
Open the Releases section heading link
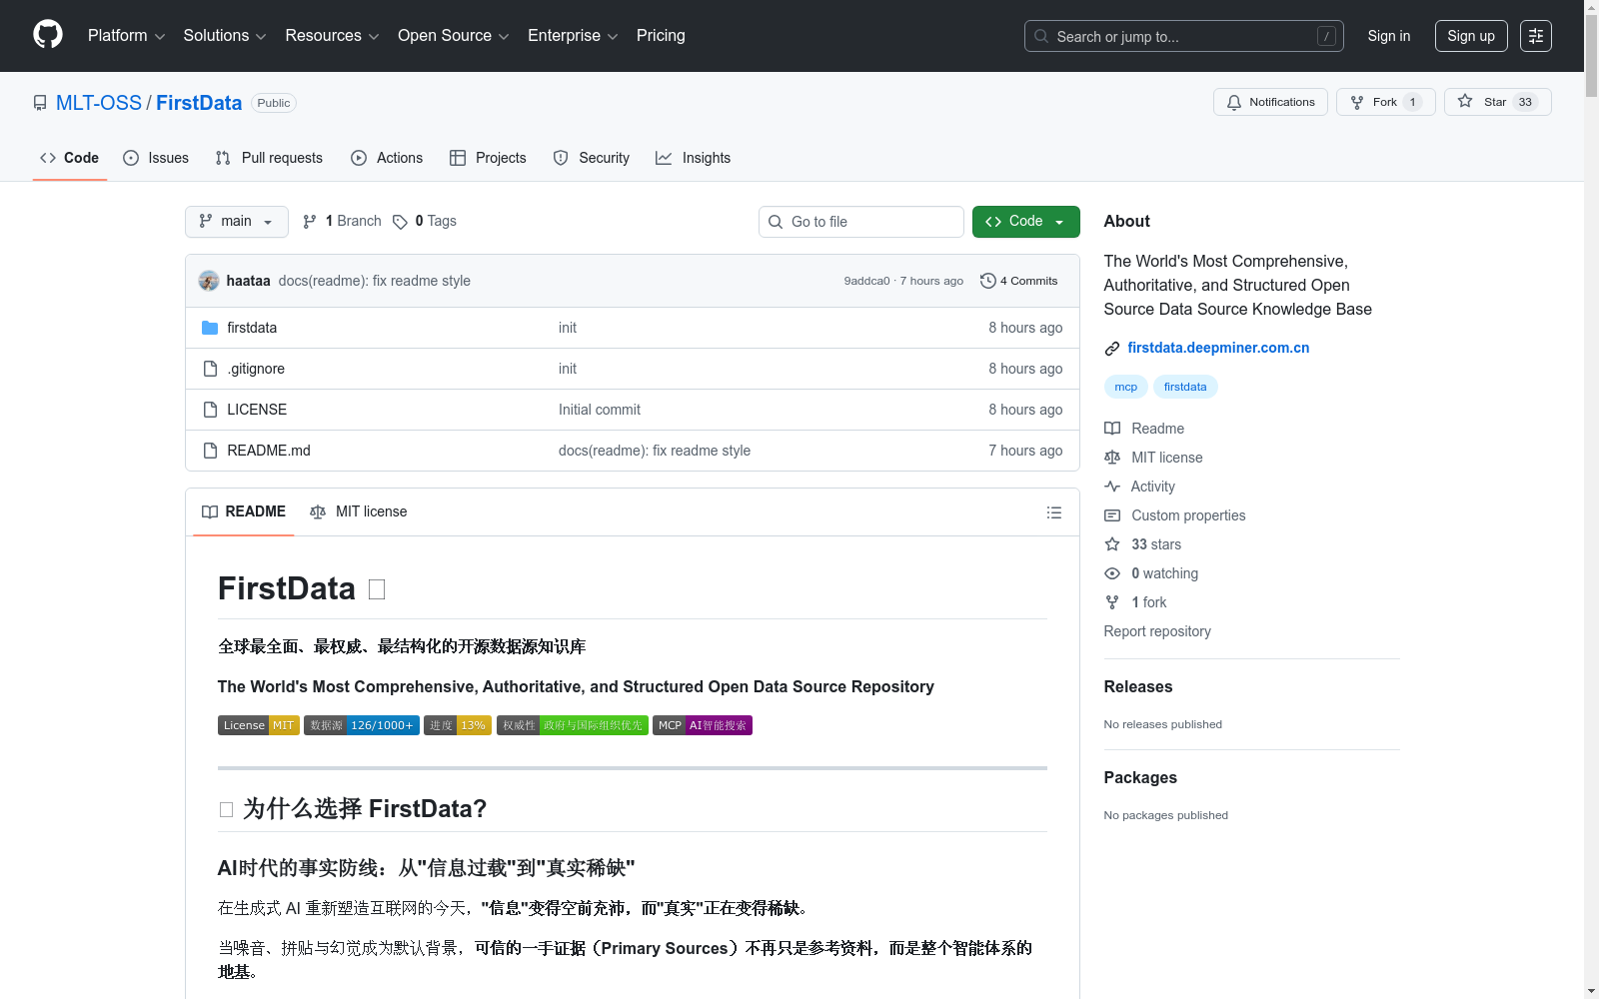click(1138, 686)
